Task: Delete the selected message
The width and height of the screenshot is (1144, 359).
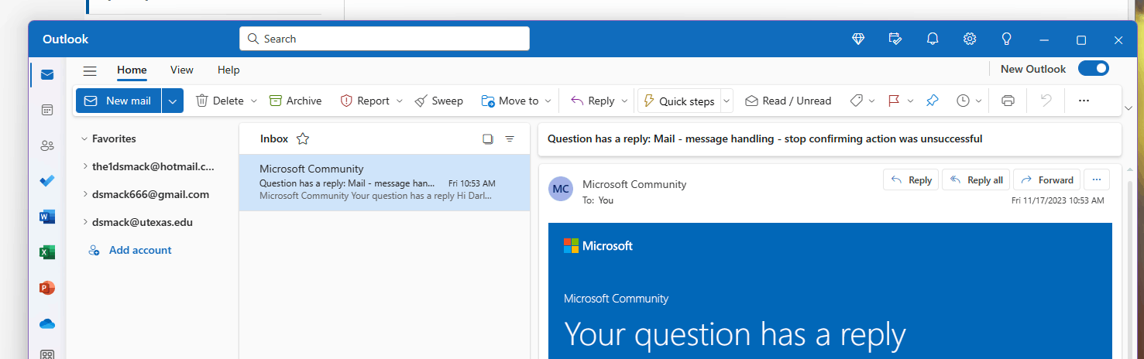Action: pos(219,101)
